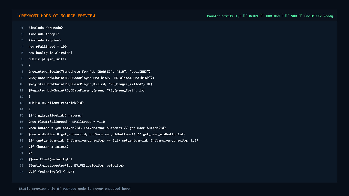Click 'if (velocity[2] < 0.0)' line
349x196 pixels.
pos(51,172)
